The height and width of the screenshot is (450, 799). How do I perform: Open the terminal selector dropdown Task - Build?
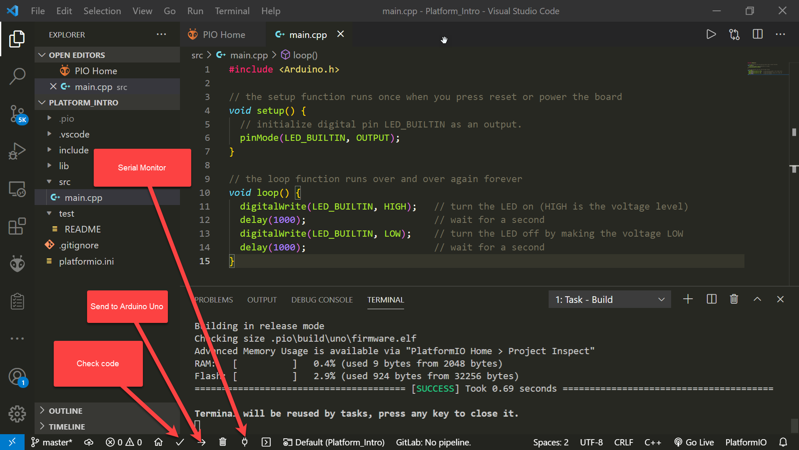(x=609, y=299)
